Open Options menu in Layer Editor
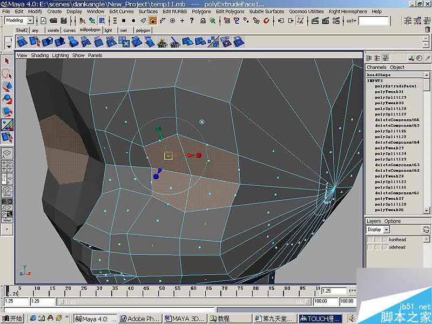 point(393,221)
